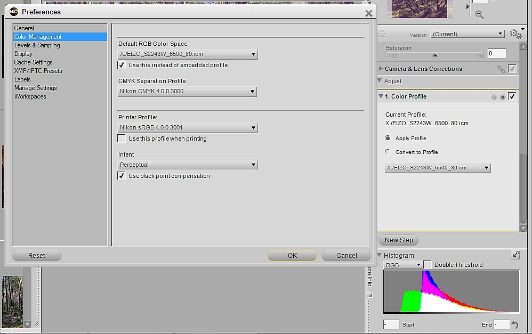Open the CMYK Separation Profile dropdown

point(187,92)
